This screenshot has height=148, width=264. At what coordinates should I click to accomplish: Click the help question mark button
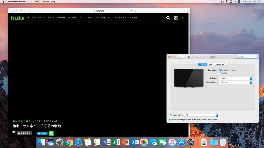pyautogui.click(x=254, y=120)
